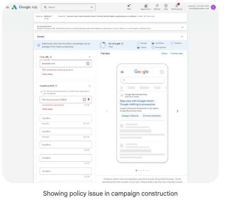Collapse the Final URL section
The image size is (229, 201).
click(90, 57)
